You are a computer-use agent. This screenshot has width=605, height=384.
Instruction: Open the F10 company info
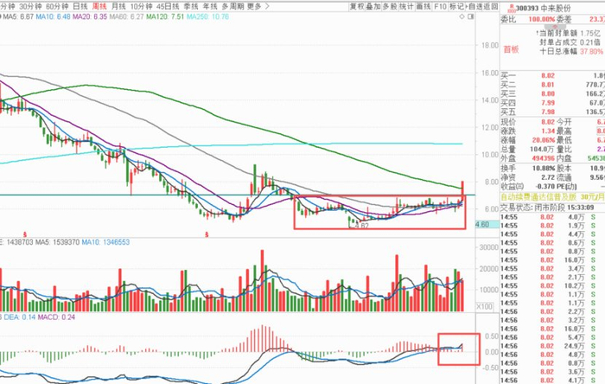click(x=440, y=6)
